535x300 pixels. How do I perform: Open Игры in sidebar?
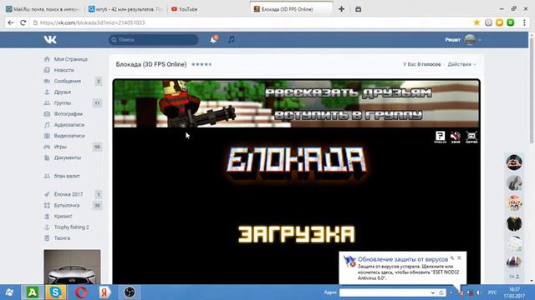(60, 147)
